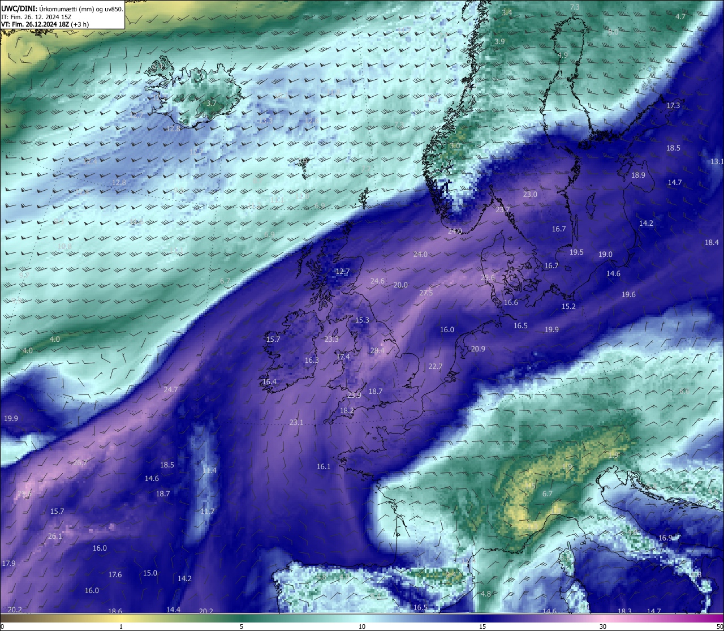Viewport: 724px width, 631px height.
Task: Click the 15.3 value over northern England
Action: (x=362, y=320)
